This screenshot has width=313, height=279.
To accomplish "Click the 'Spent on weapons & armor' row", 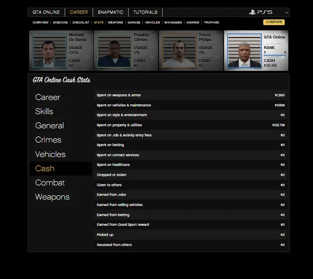I will point(191,95).
